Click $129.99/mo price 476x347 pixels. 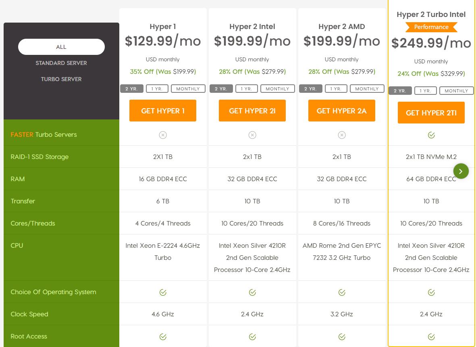(x=163, y=41)
